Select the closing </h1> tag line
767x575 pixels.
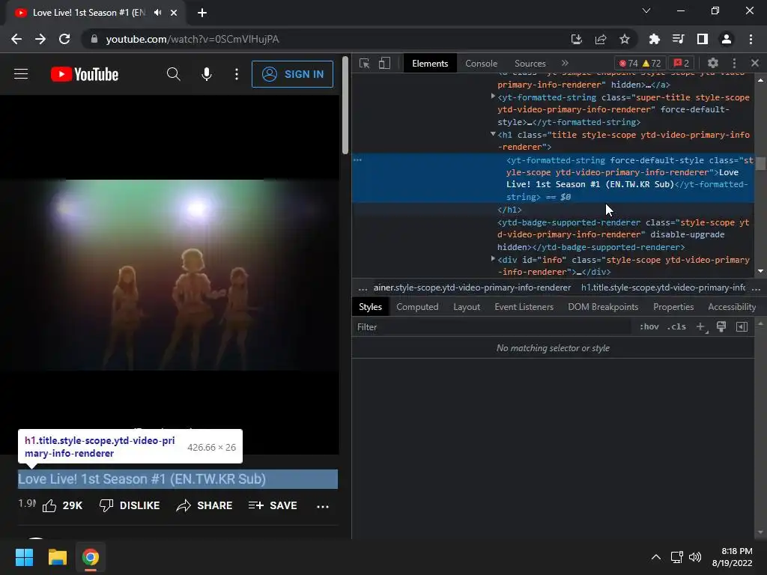(509, 210)
